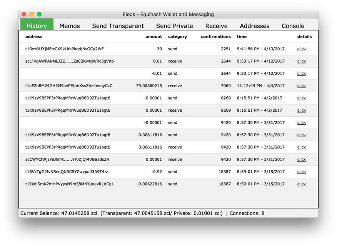Click the Connections: 8 status text
The width and height of the screenshot is (337, 246).
point(247,213)
